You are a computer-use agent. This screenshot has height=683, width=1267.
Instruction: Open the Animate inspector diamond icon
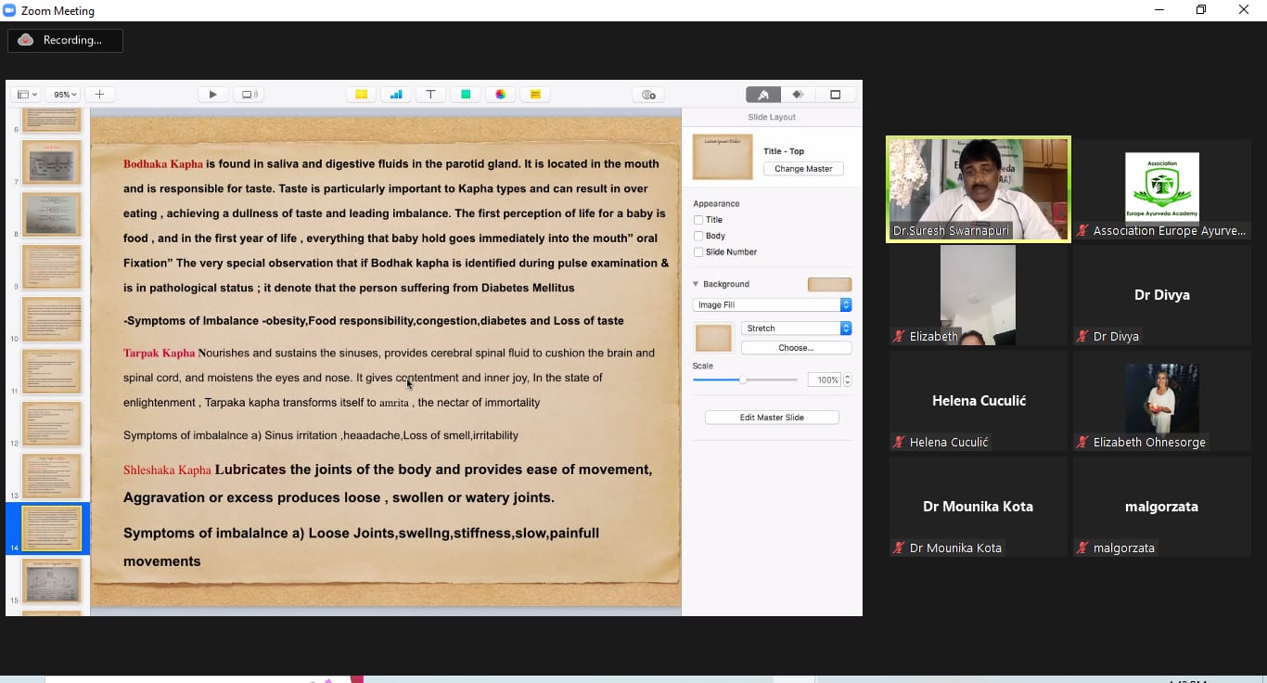[798, 95]
